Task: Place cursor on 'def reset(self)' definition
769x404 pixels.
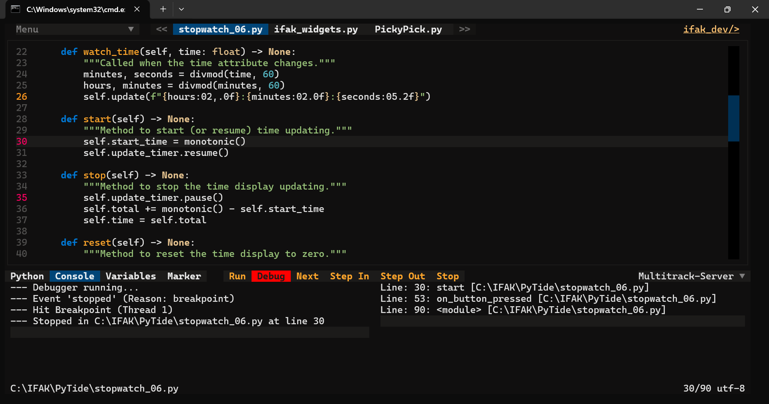Action: [128, 242]
